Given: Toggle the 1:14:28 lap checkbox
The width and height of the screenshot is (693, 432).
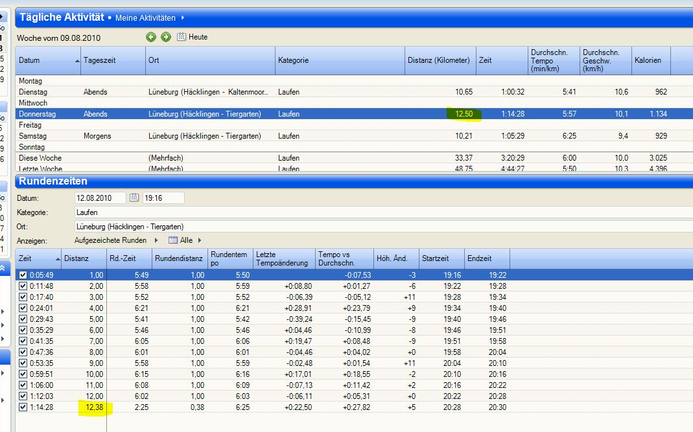Looking at the screenshot, I should click(23, 407).
